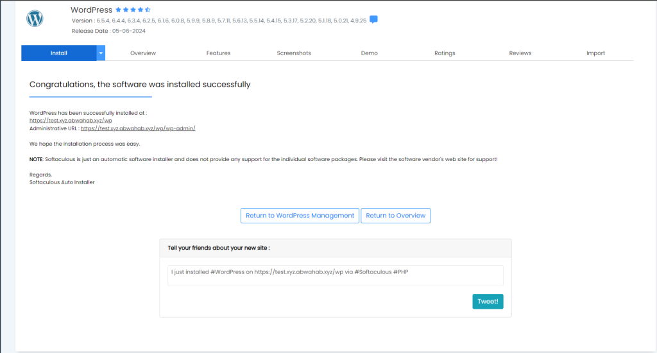View the Ratings tab

(x=445, y=53)
